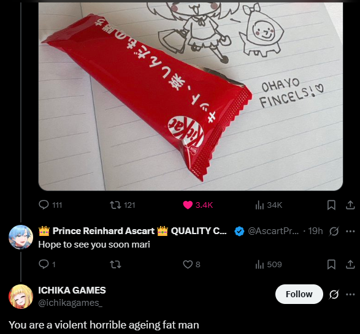Repost the 'Hope to see you soon mari' reply
Screen dimensions: 360x334
(115, 264)
